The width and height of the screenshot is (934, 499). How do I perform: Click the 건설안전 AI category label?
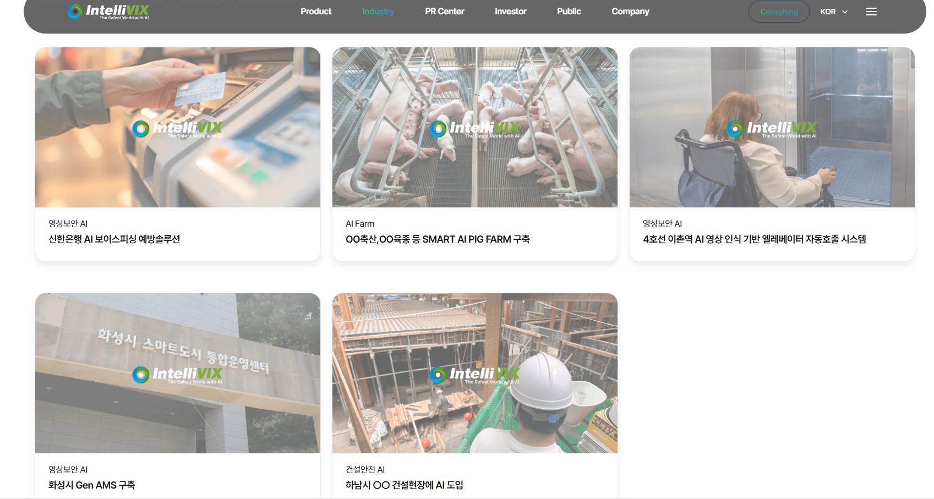coord(365,469)
